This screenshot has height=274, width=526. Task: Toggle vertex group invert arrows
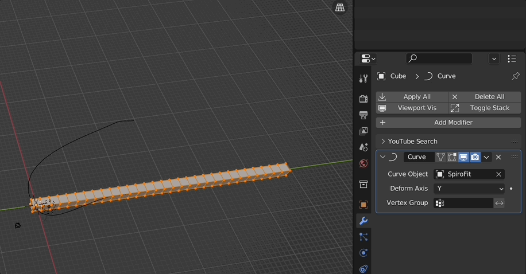coord(499,203)
